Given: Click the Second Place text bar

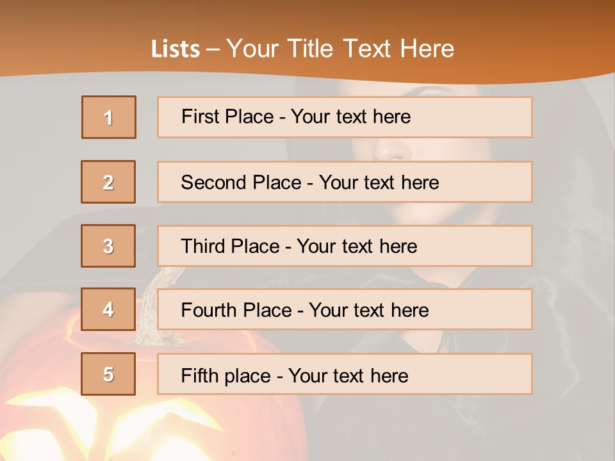Looking at the screenshot, I should tap(345, 182).
